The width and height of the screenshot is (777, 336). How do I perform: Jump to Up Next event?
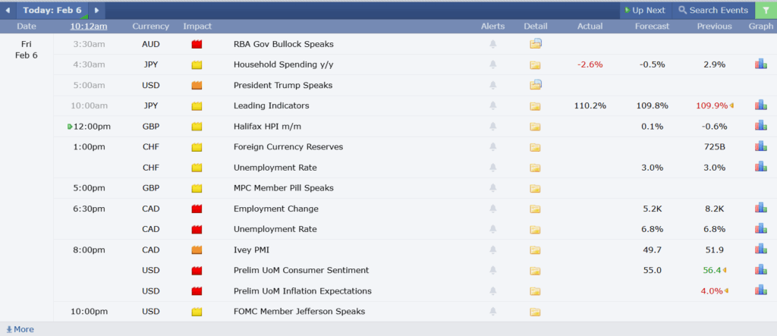pyautogui.click(x=644, y=10)
